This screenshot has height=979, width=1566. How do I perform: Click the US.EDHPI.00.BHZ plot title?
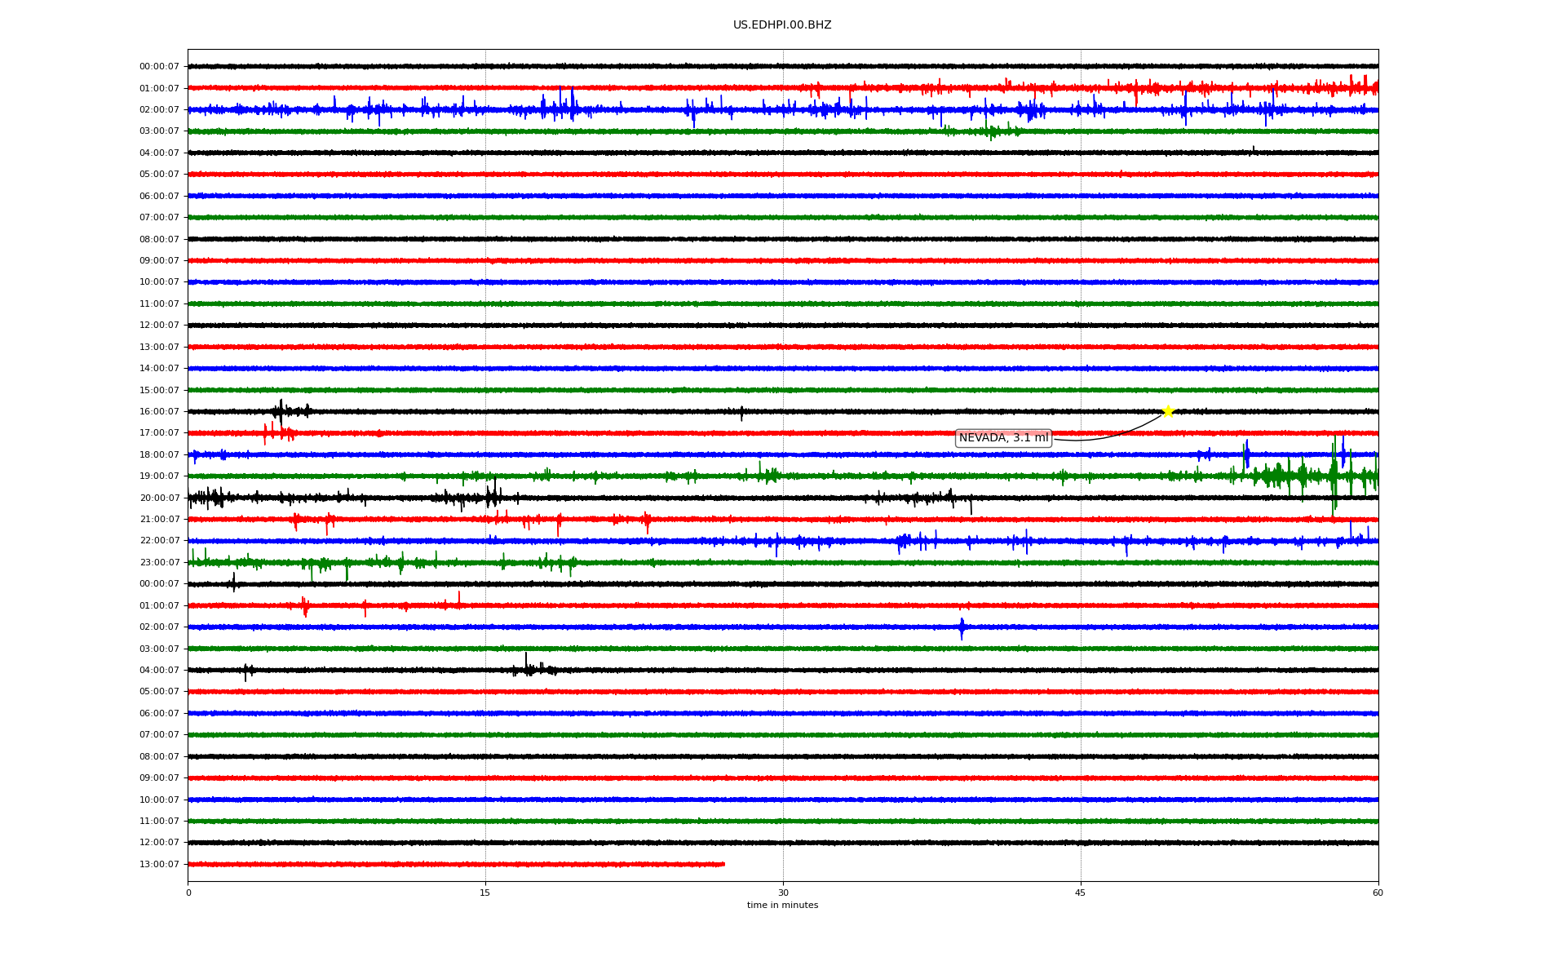(781, 25)
